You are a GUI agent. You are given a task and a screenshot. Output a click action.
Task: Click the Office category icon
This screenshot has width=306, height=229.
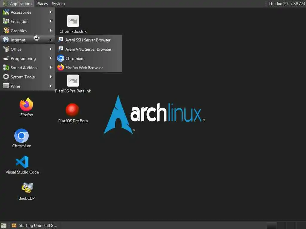pyautogui.click(x=6, y=49)
